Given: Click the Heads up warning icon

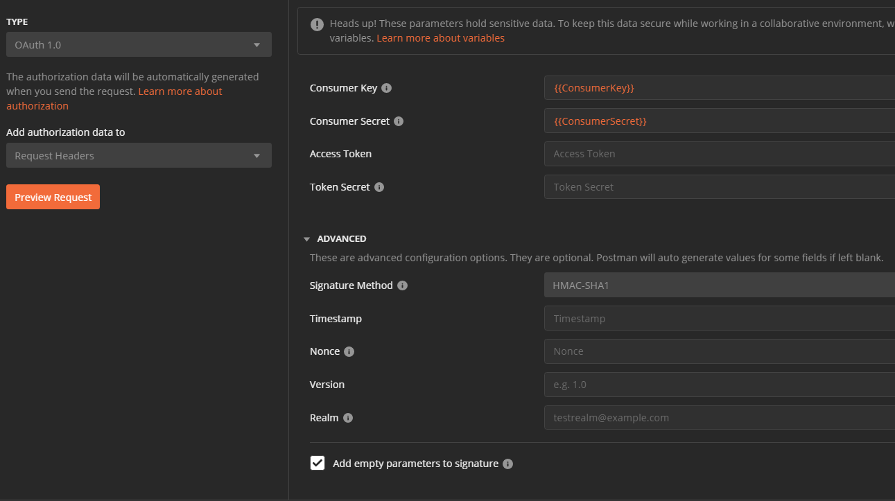Looking at the screenshot, I should click(317, 24).
